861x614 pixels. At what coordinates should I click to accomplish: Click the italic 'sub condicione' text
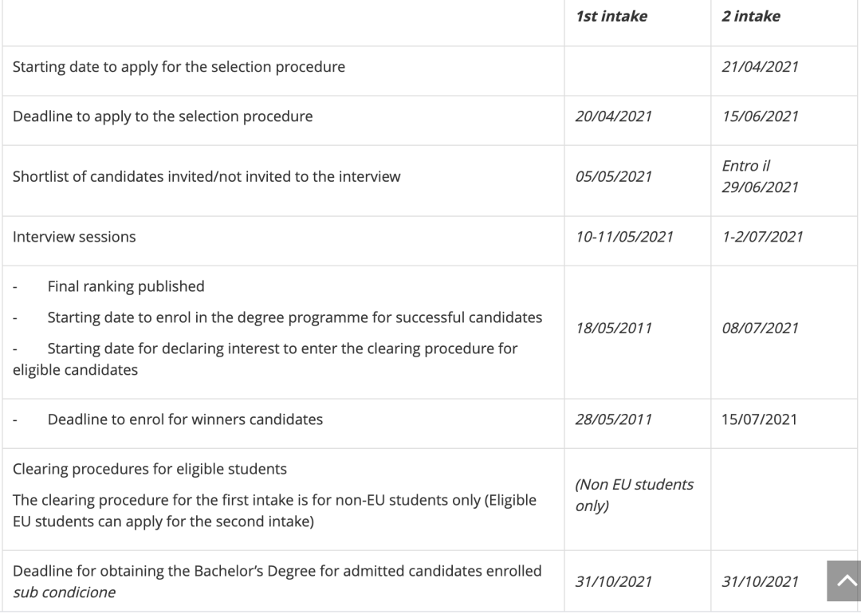pyautogui.click(x=64, y=592)
